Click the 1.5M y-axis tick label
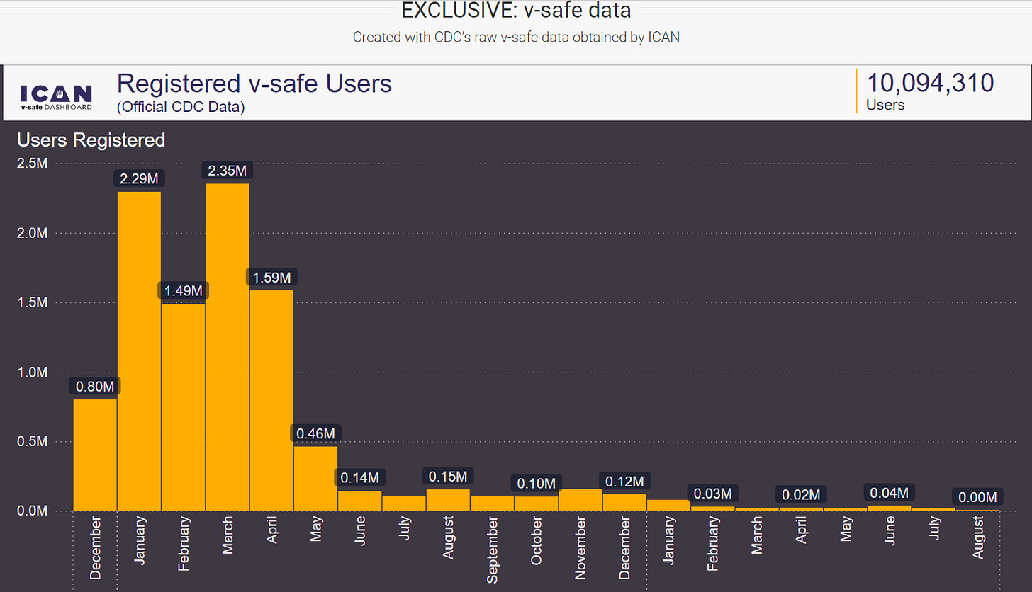Screen dimensions: 1032x592 [x=32, y=302]
